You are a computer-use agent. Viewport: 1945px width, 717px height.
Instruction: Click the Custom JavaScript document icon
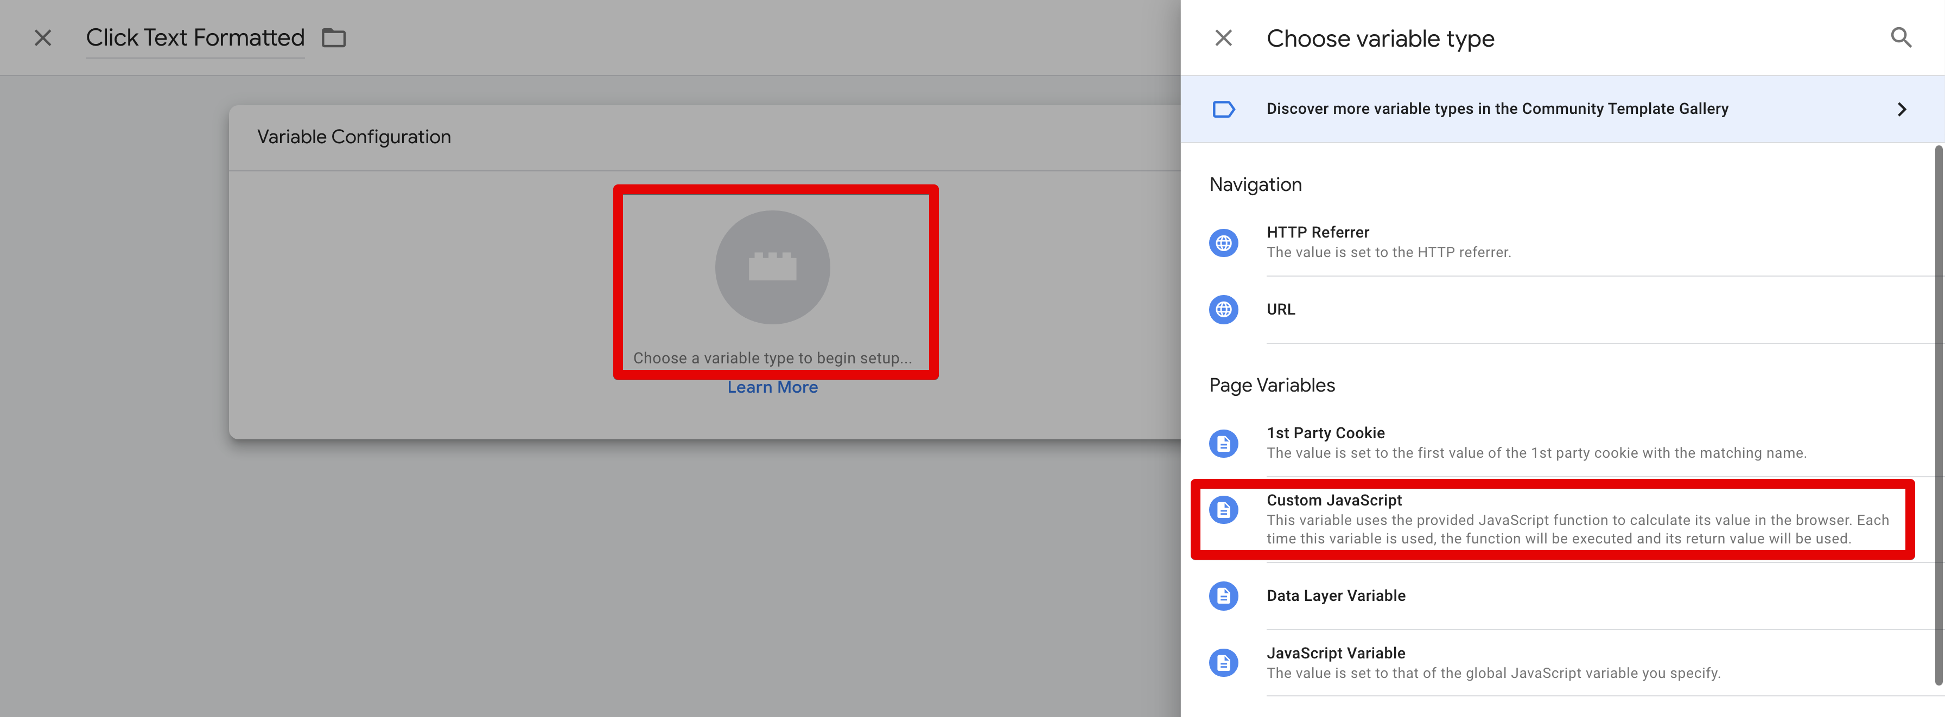pos(1223,510)
